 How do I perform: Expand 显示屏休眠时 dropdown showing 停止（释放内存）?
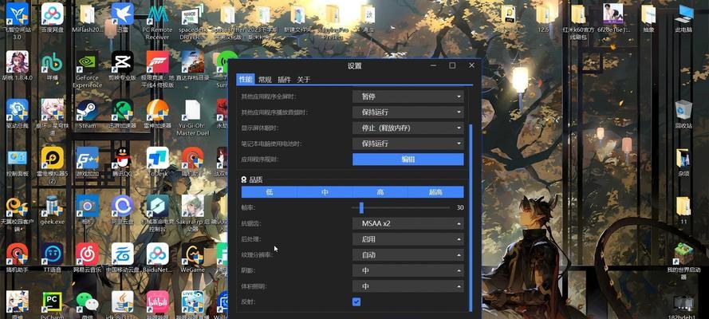click(408, 128)
